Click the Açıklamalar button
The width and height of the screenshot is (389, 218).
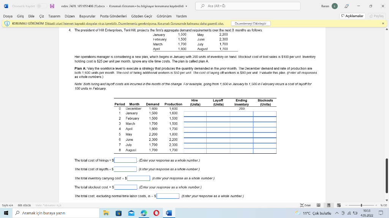click(352, 16)
